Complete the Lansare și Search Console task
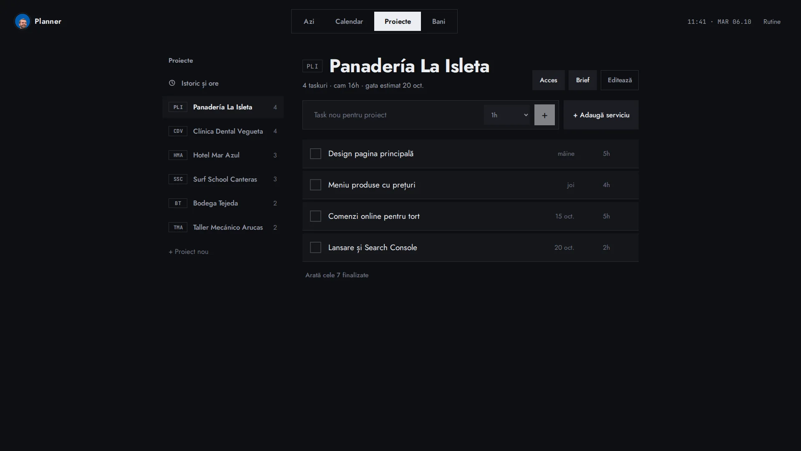Viewport: 801px width, 451px height. (x=315, y=248)
